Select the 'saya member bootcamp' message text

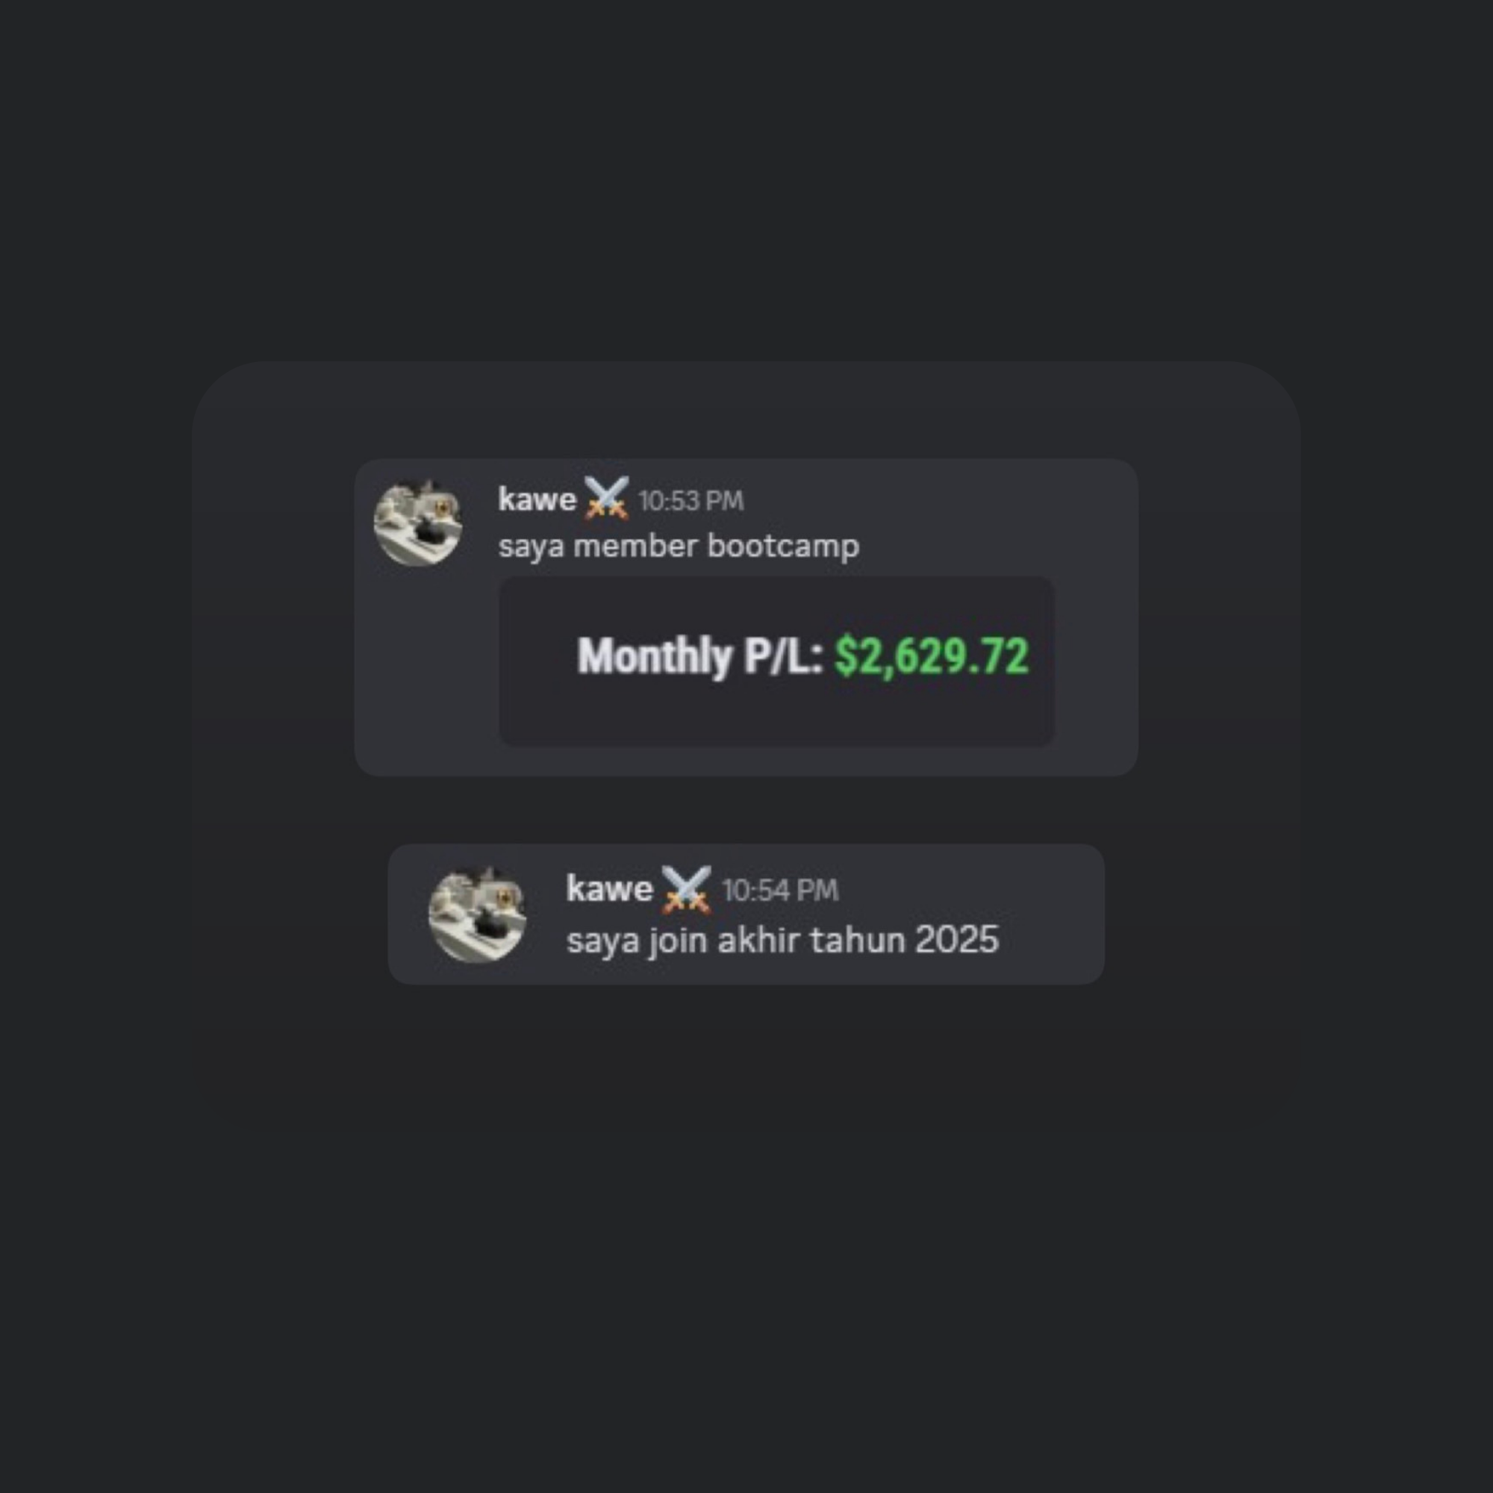(679, 547)
